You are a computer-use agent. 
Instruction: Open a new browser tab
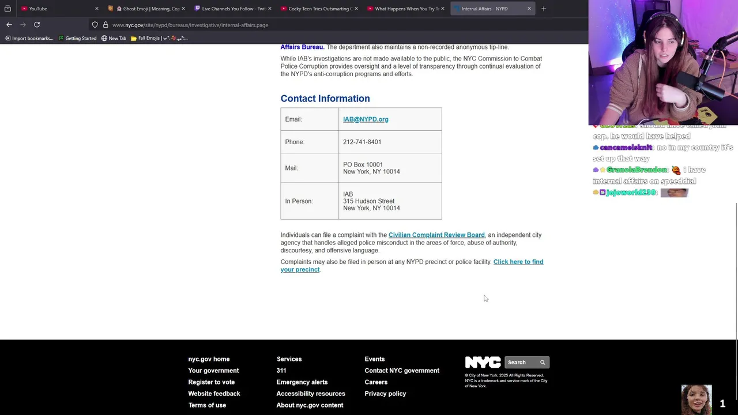[543, 9]
